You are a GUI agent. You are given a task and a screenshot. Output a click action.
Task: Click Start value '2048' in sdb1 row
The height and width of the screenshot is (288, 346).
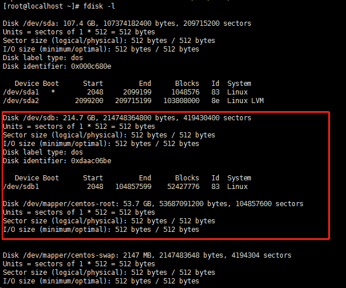[95, 187]
